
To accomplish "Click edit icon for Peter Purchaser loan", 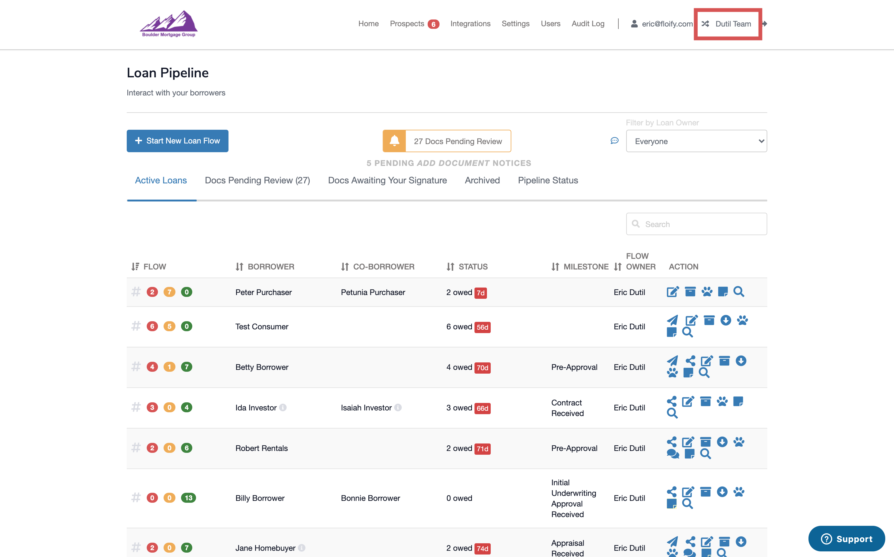I will [672, 292].
